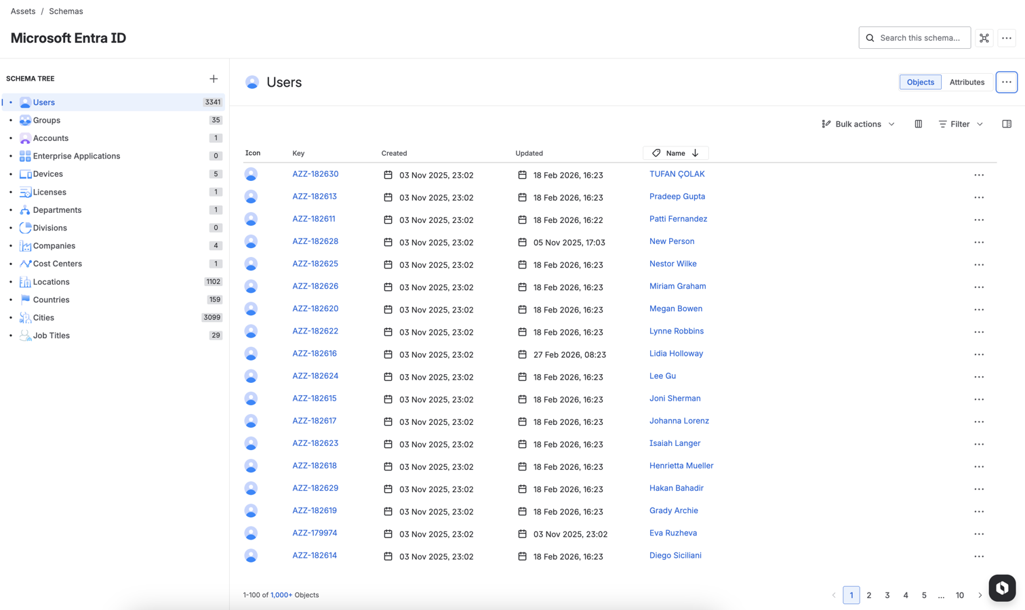Open the column configuration icon
Viewport: 1025px width, 610px height.
[918, 124]
